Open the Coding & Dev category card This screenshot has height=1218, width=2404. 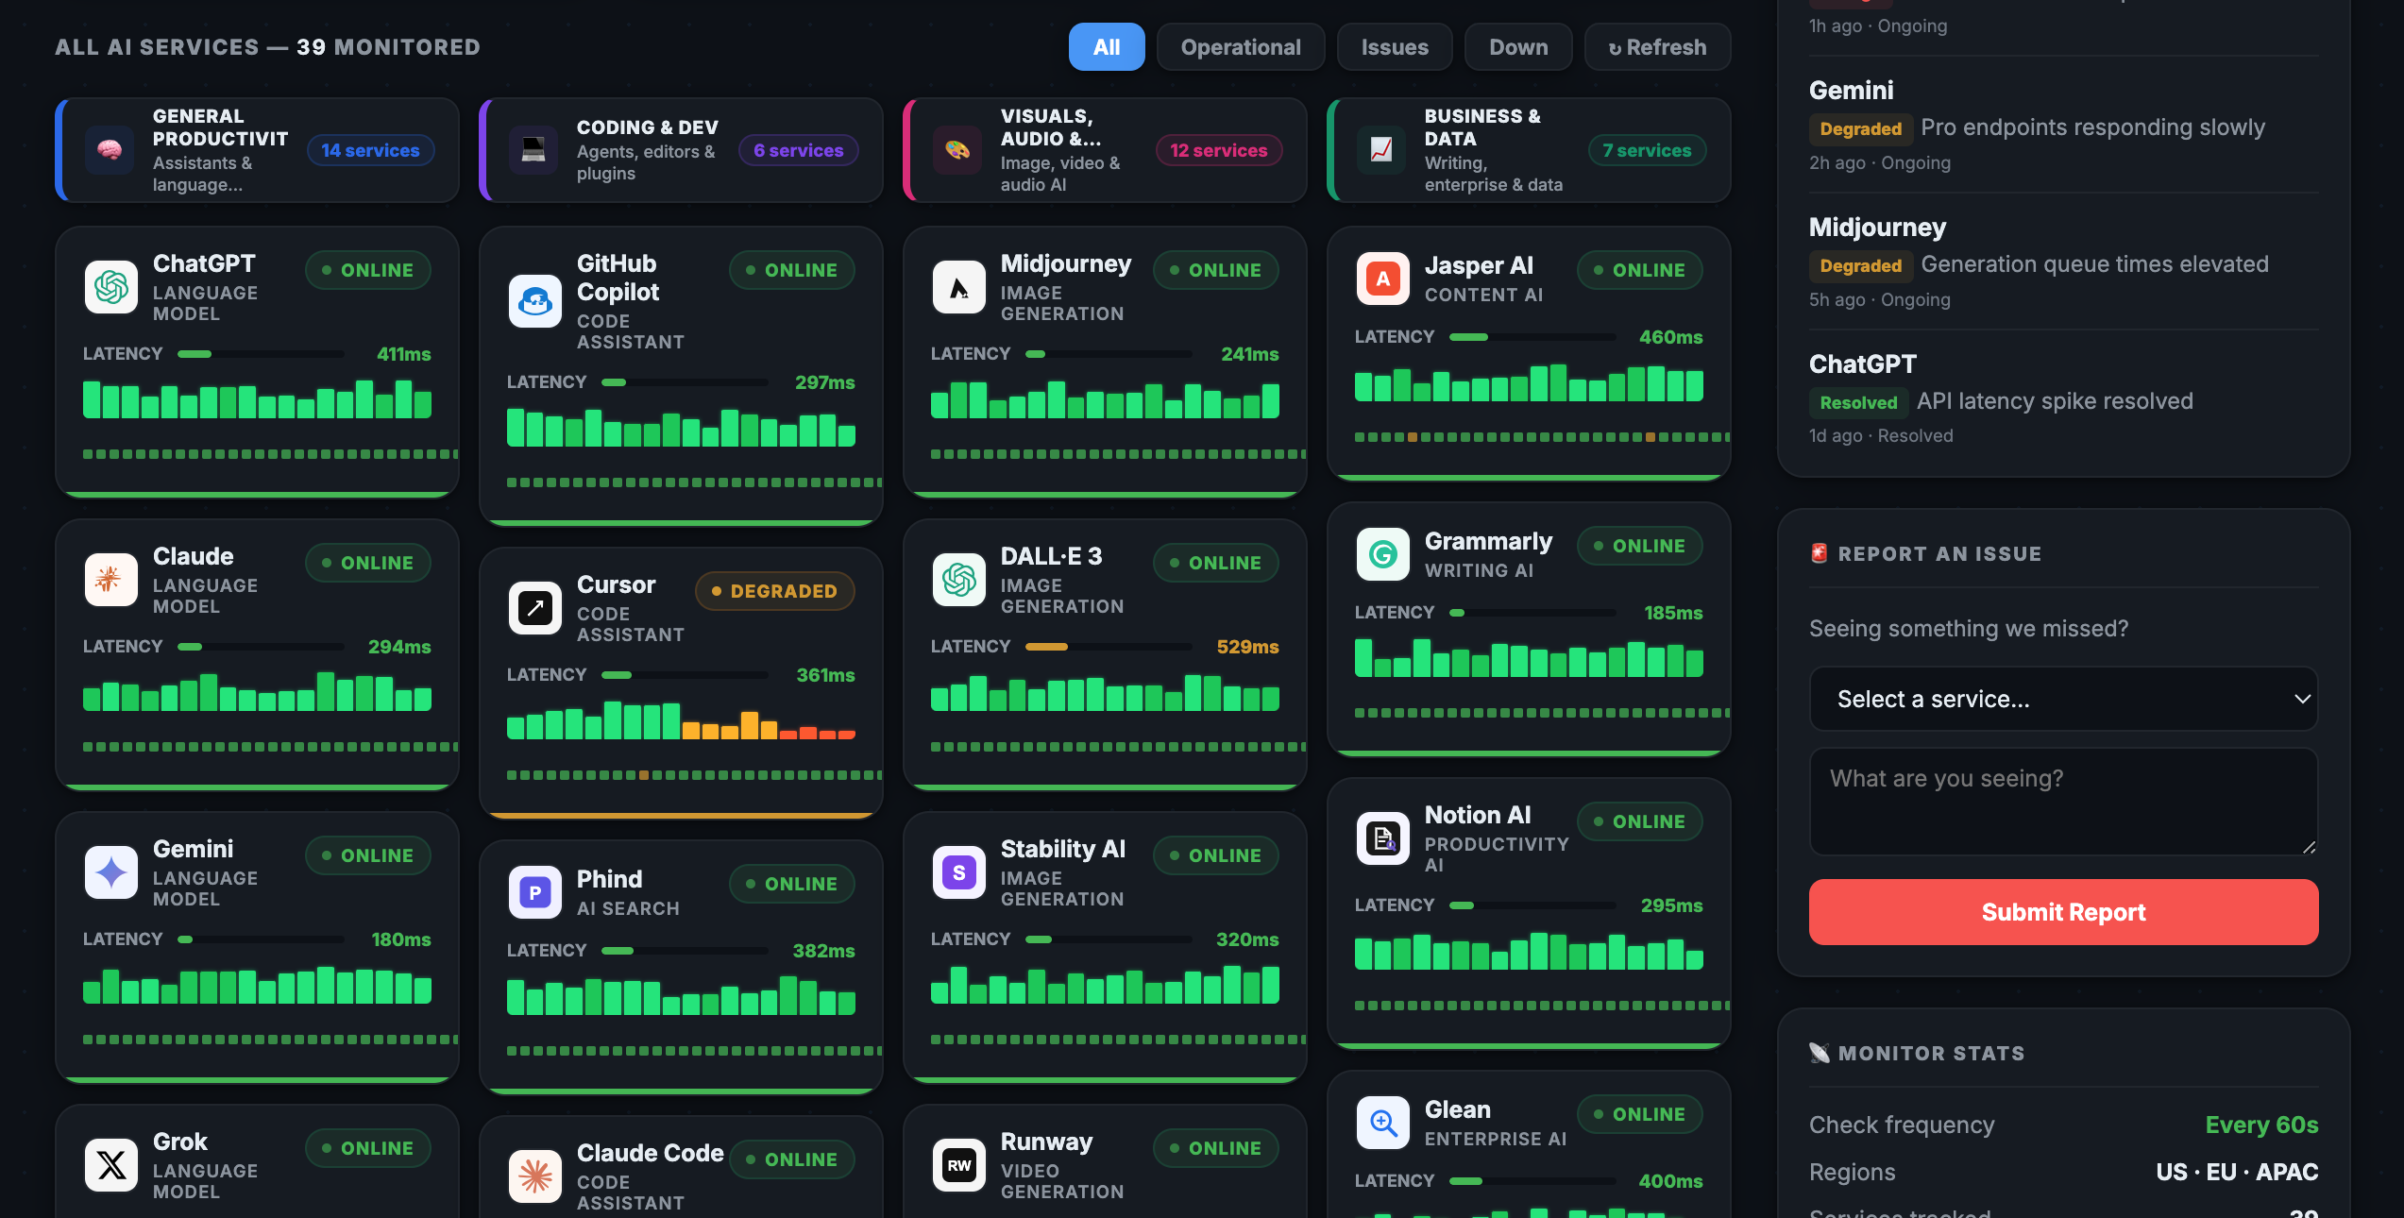click(x=681, y=150)
